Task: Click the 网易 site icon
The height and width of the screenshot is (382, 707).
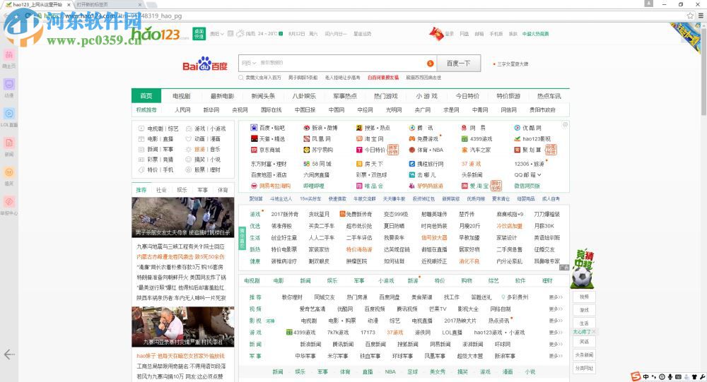Action: coord(464,128)
